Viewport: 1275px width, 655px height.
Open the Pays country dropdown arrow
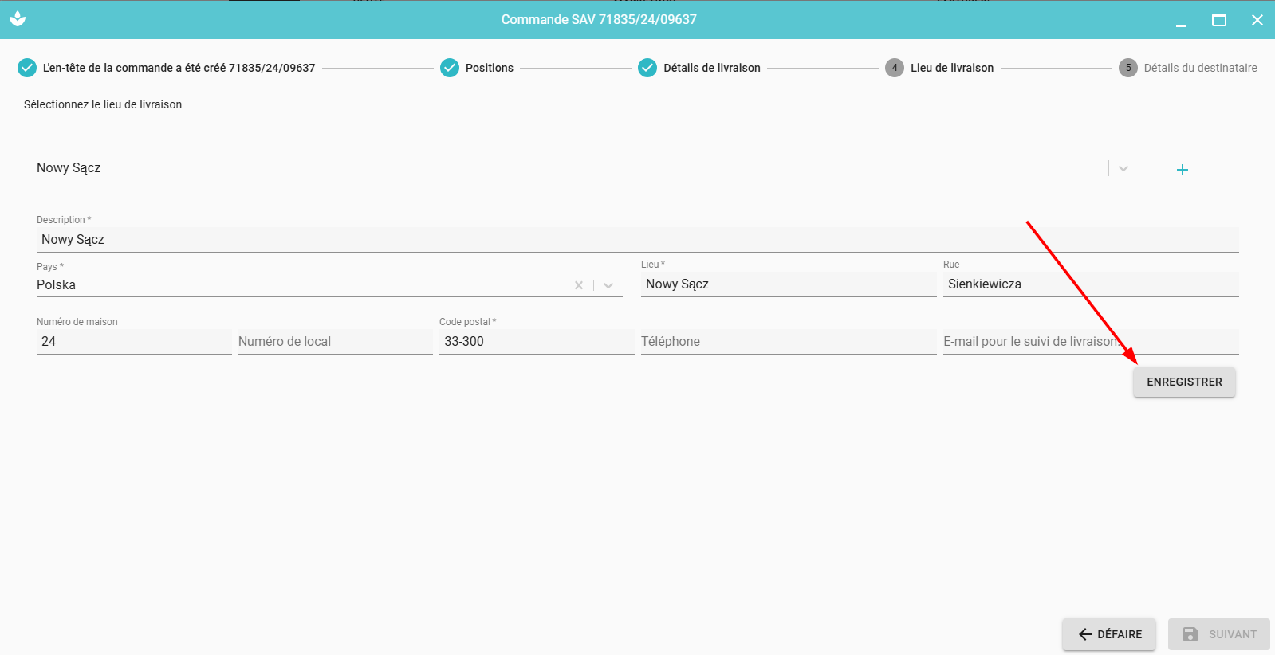(x=608, y=285)
